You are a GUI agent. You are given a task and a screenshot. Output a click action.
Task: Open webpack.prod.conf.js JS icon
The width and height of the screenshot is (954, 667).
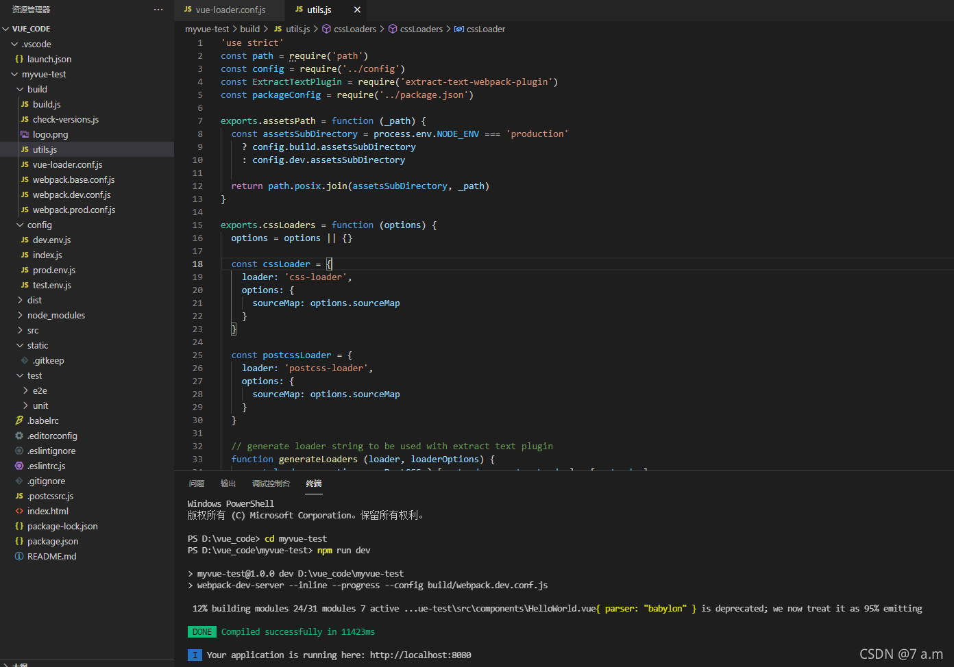(25, 210)
